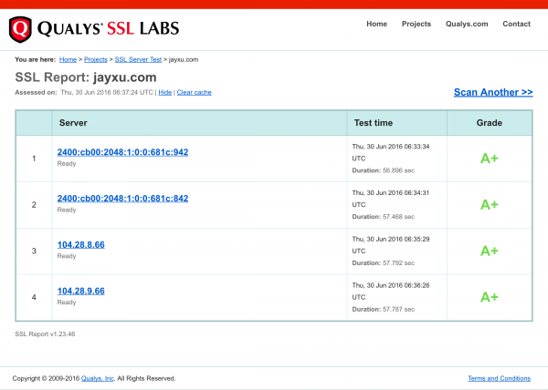Click the Qualys SSL Labs wordmark

(x=109, y=28)
